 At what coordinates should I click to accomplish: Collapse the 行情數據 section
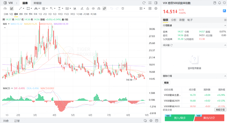click(x=225, y=25)
